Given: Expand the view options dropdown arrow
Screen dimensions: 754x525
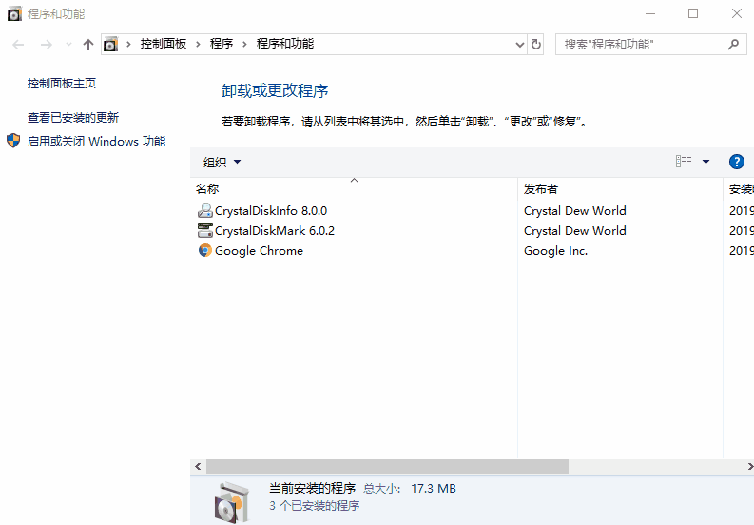Looking at the screenshot, I should (x=706, y=162).
